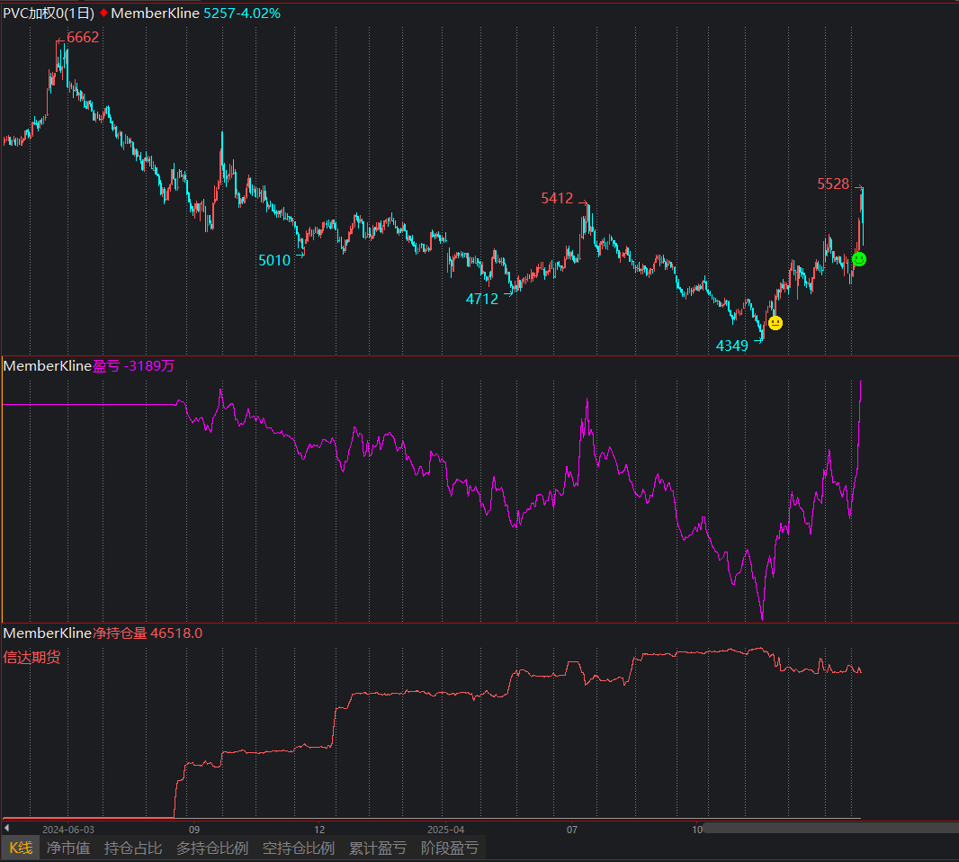
Task: Click the gray horizontal scrollbar thumb
Action: click(828, 828)
